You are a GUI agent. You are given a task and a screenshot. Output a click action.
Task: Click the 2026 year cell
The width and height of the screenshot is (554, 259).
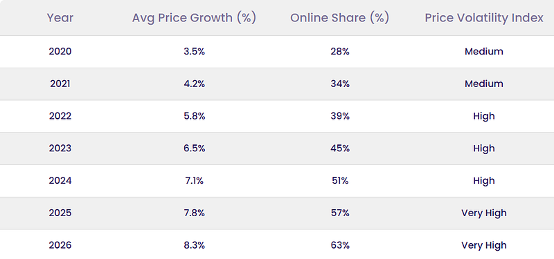click(60, 245)
